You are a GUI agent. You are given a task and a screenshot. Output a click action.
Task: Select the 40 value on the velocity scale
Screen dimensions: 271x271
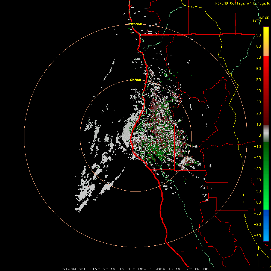[259, 91]
